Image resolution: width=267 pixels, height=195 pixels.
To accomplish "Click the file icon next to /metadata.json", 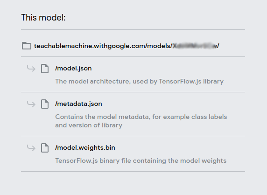I will pyautogui.click(x=45, y=104).
